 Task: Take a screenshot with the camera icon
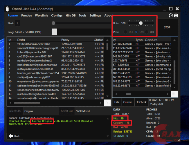click(x=176, y=15)
